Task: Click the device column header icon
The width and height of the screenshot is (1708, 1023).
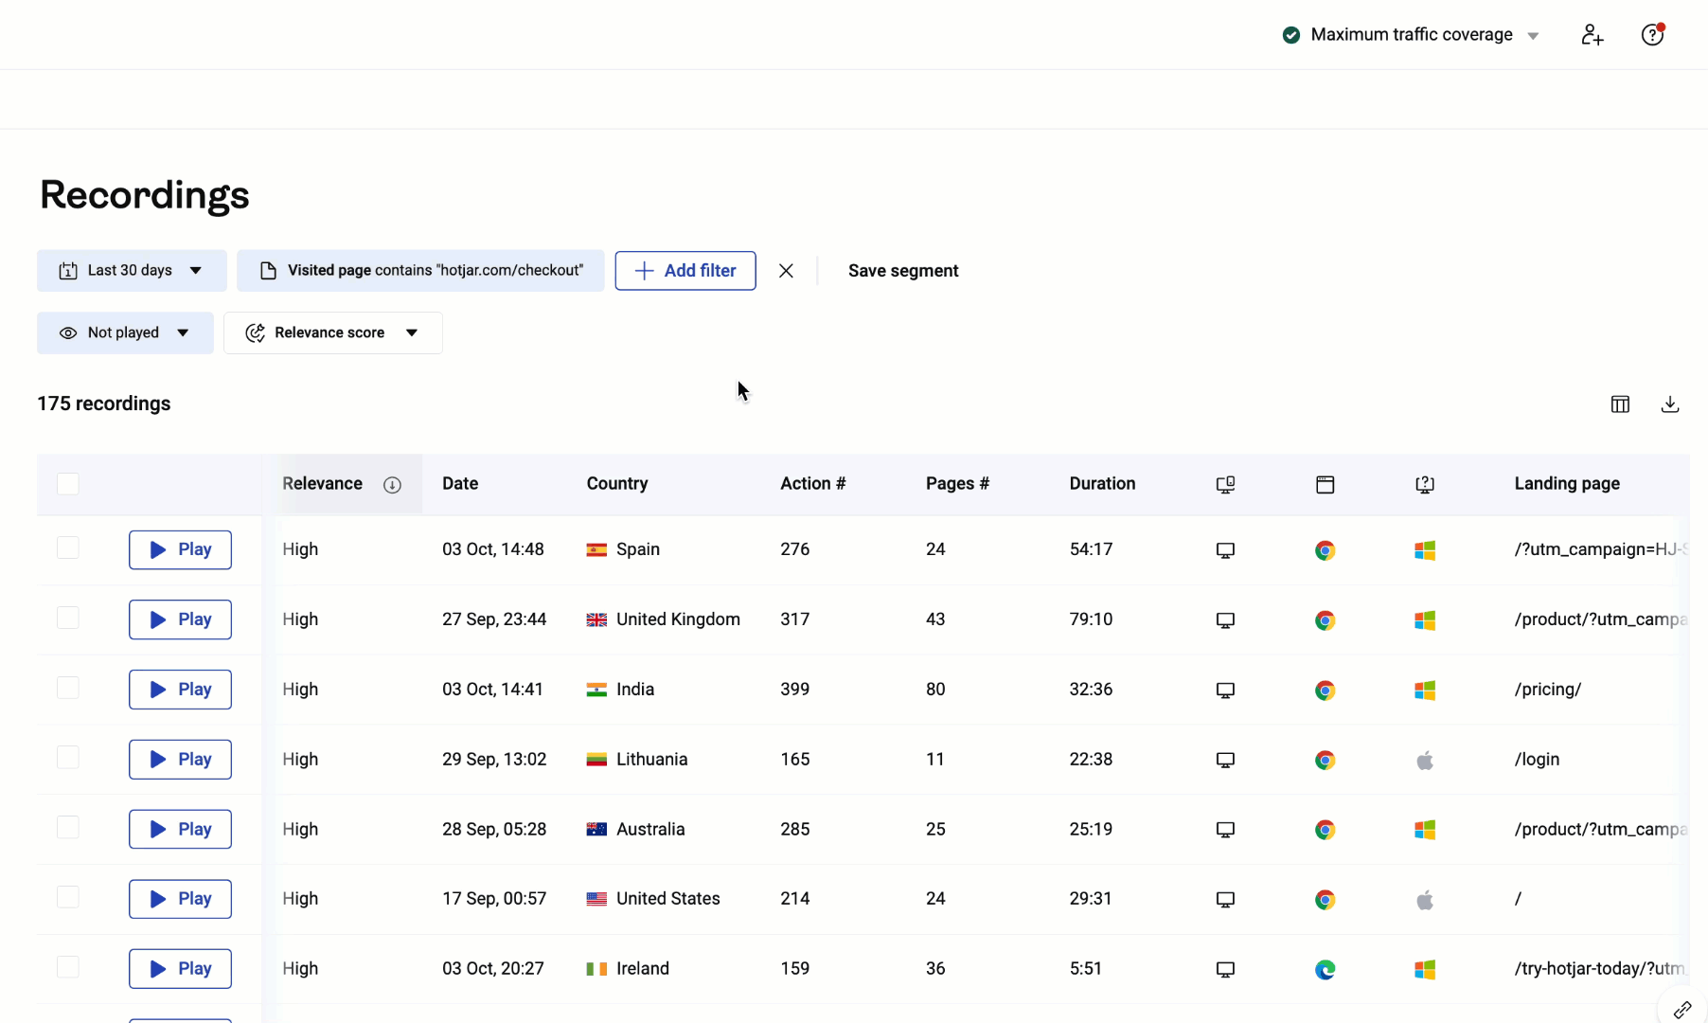Action: 1225,485
